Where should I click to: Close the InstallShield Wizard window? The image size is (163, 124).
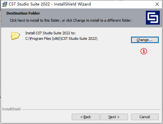(x=157, y=4)
